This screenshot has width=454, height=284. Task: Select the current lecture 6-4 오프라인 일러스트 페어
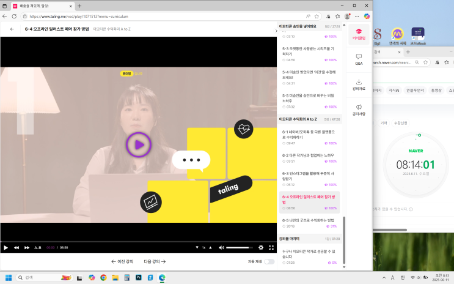tap(309, 202)
